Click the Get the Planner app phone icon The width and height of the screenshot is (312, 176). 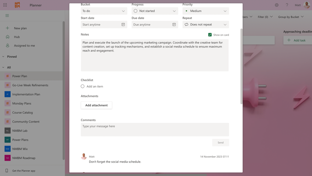click(x=7, y=171)
